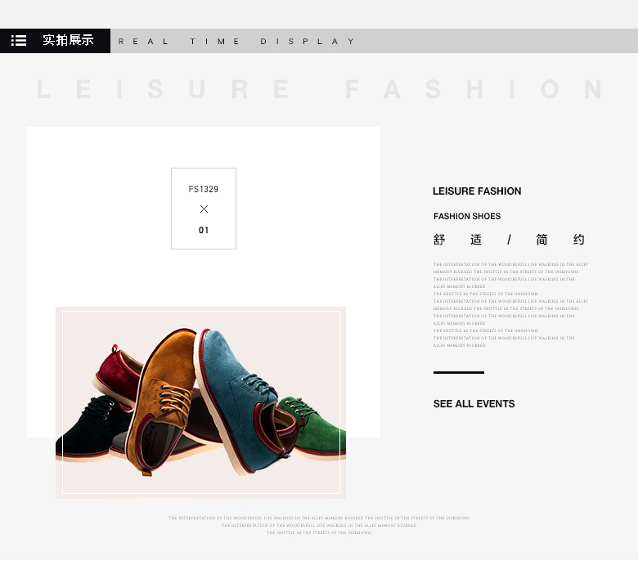Click the description paragraph under 舒适 / 简约
Screen dimensions: 638x584
[510, 305]
